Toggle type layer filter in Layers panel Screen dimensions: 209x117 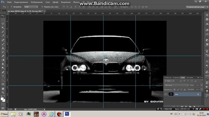(188, 81)
